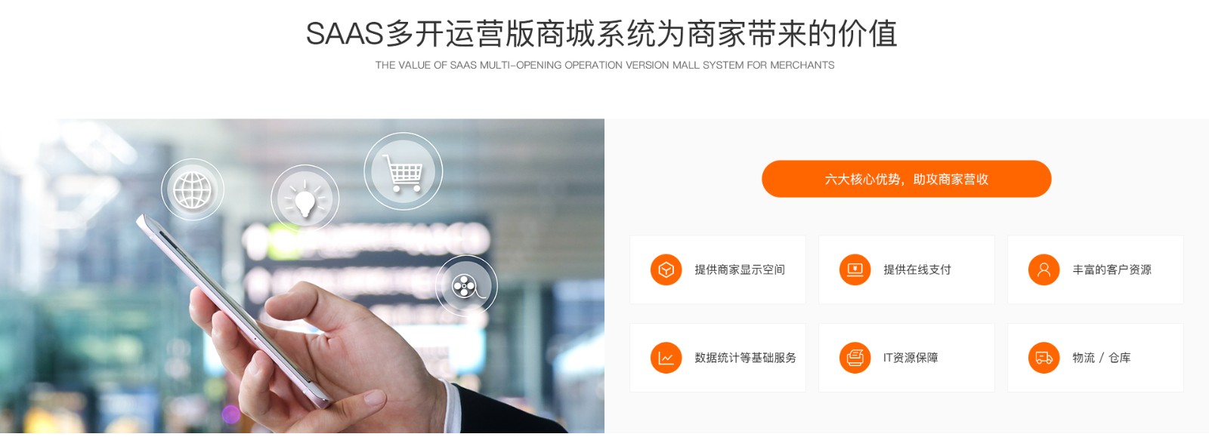The height and width of the screenshot is (437, 1209).
Task: Select the 丰富的客户资源 text label
Action: coord(1112,269)
